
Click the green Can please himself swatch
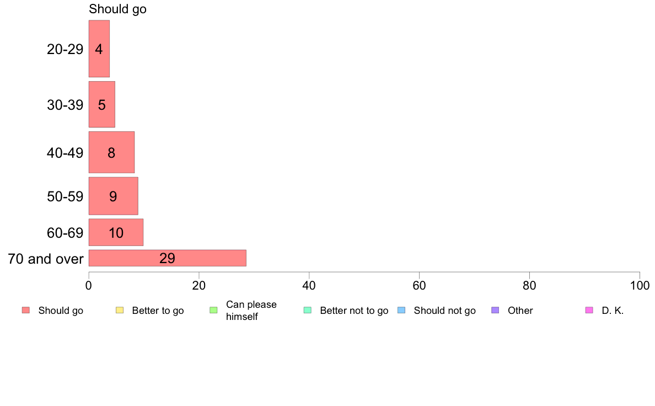[213, 310]
